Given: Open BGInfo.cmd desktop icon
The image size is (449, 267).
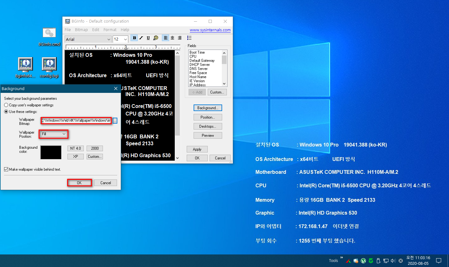Looking at the screenshot, I should 49,37.
